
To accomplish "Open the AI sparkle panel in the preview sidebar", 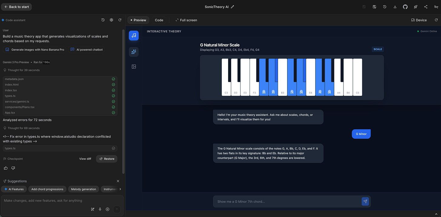I will coord(134,52).
